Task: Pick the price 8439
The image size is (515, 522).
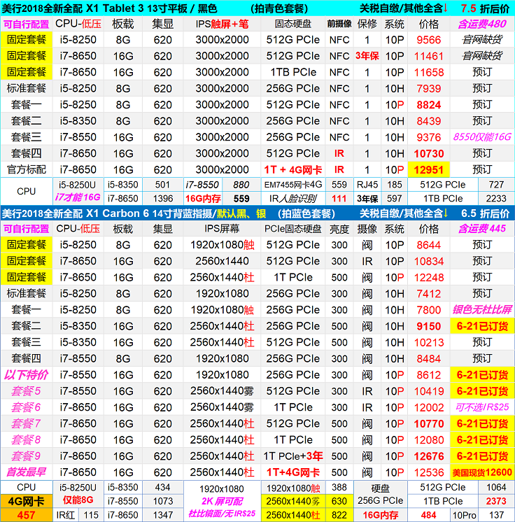Action: [x=428, y=121]
